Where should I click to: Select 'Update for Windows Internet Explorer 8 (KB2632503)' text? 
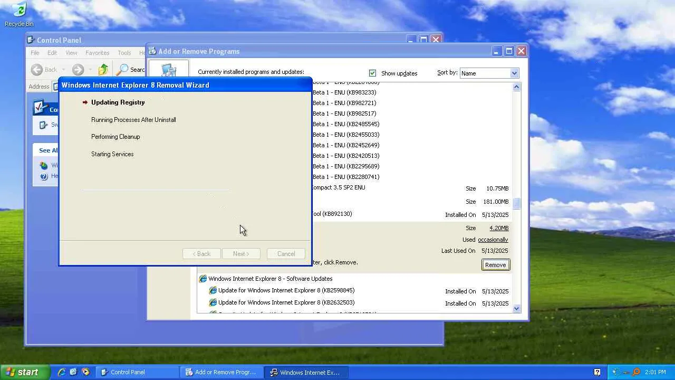pos(286,302)
